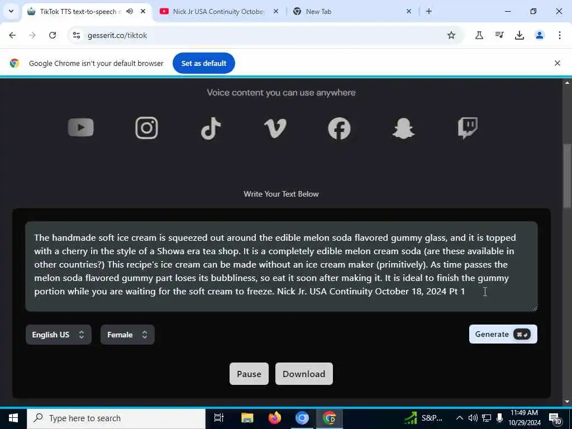This screenshot has height=429, width=572.
Task: Close the TikTok TTS tab
Action: (x=143, y=11)
